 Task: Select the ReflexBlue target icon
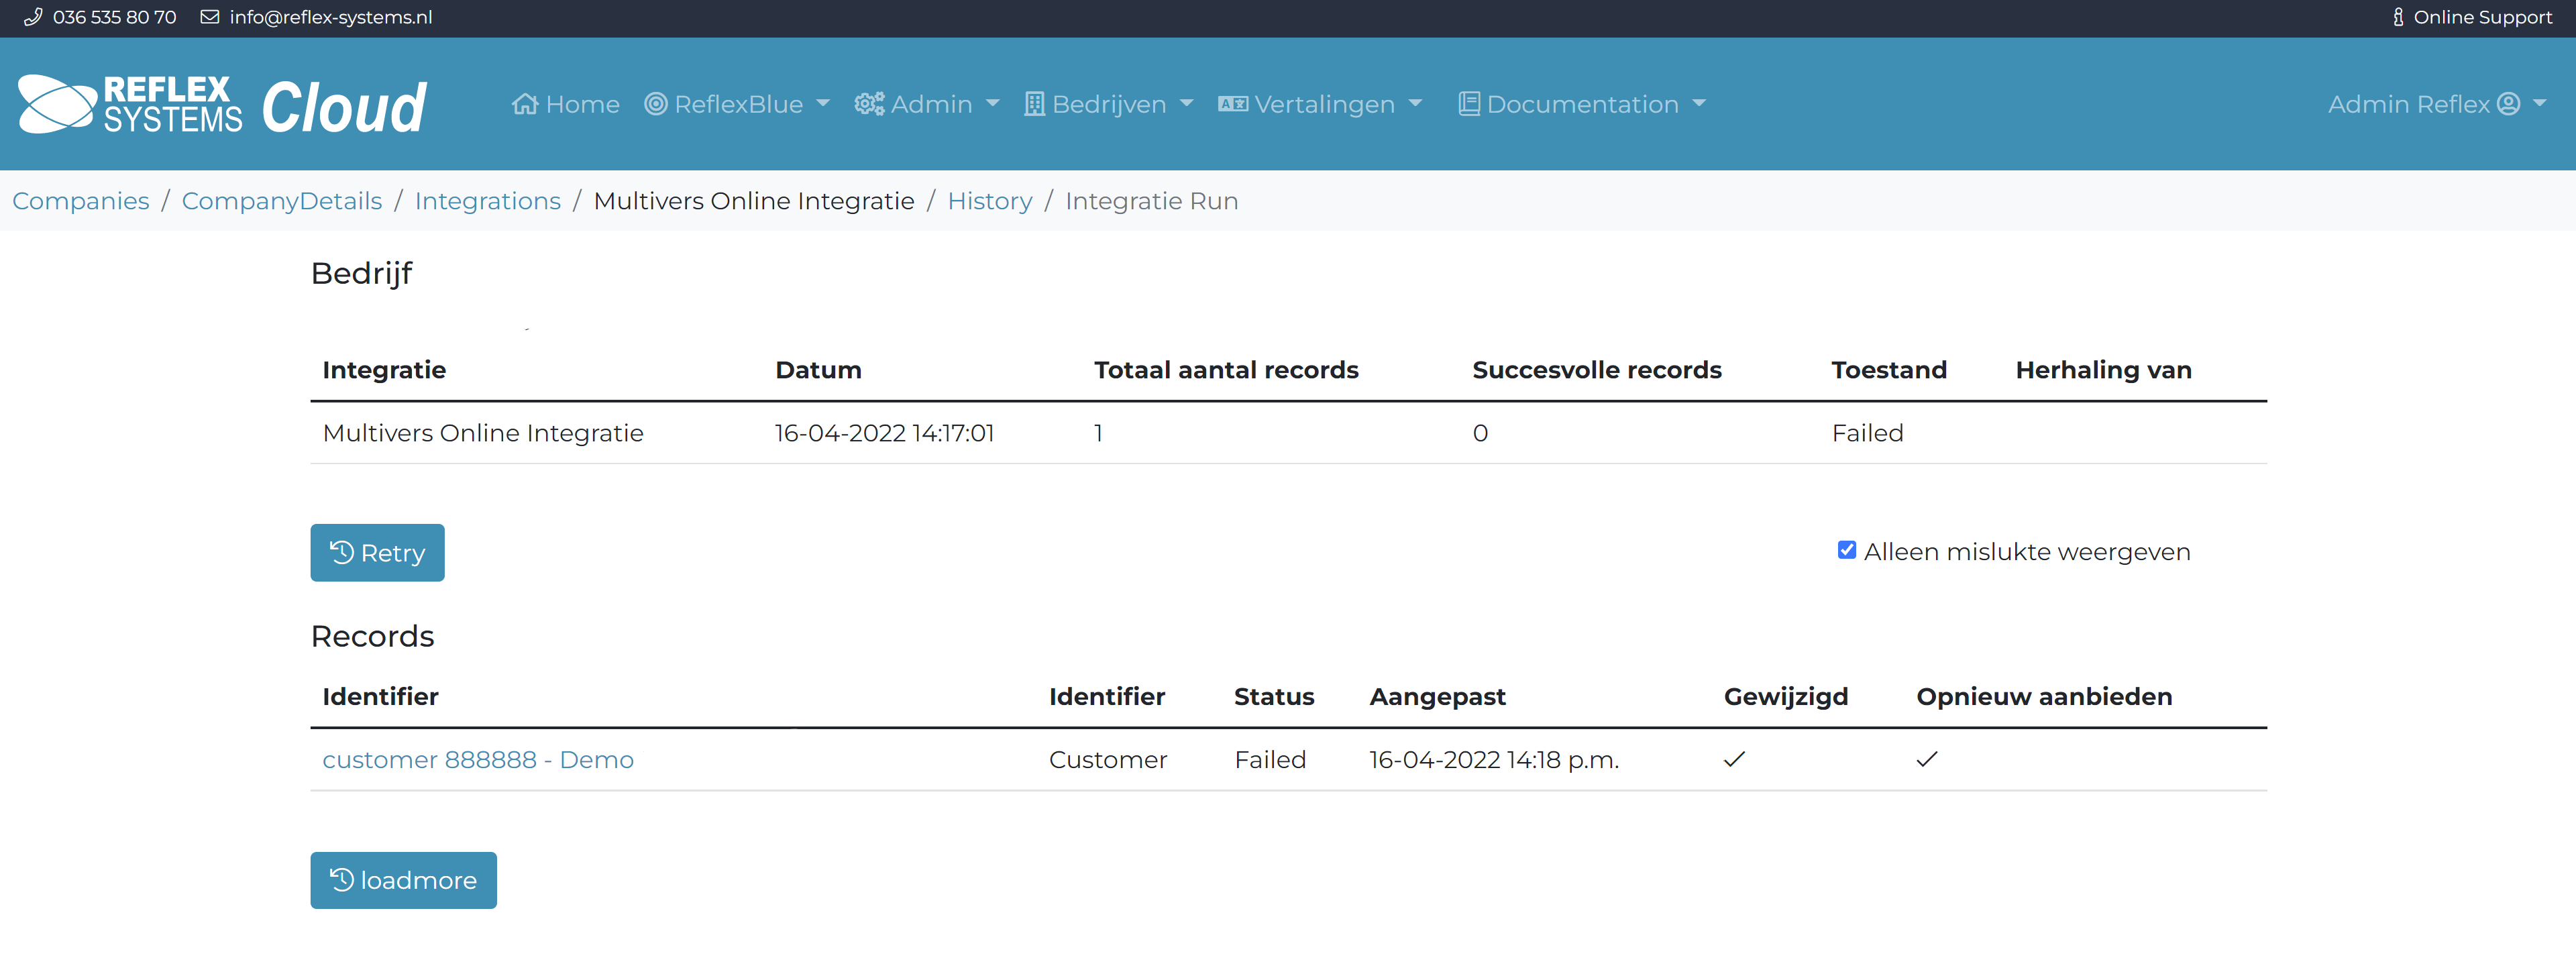656,104
